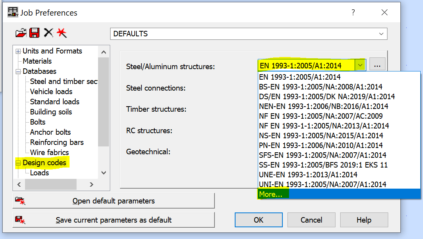Select Materials tree item
Viewport: 423px width, 239px height.
[x=37, y=61]
